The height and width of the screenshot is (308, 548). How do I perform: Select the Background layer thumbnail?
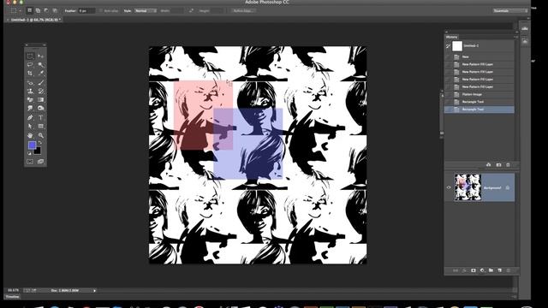click(x=468, y=187)
